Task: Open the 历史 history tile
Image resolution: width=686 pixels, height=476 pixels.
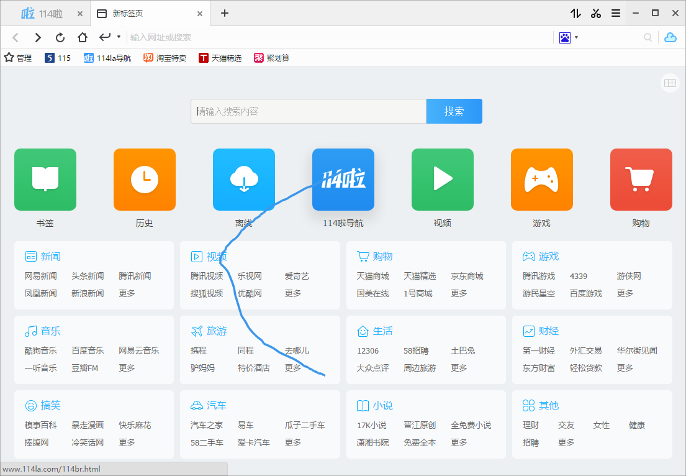Action: 145,180
